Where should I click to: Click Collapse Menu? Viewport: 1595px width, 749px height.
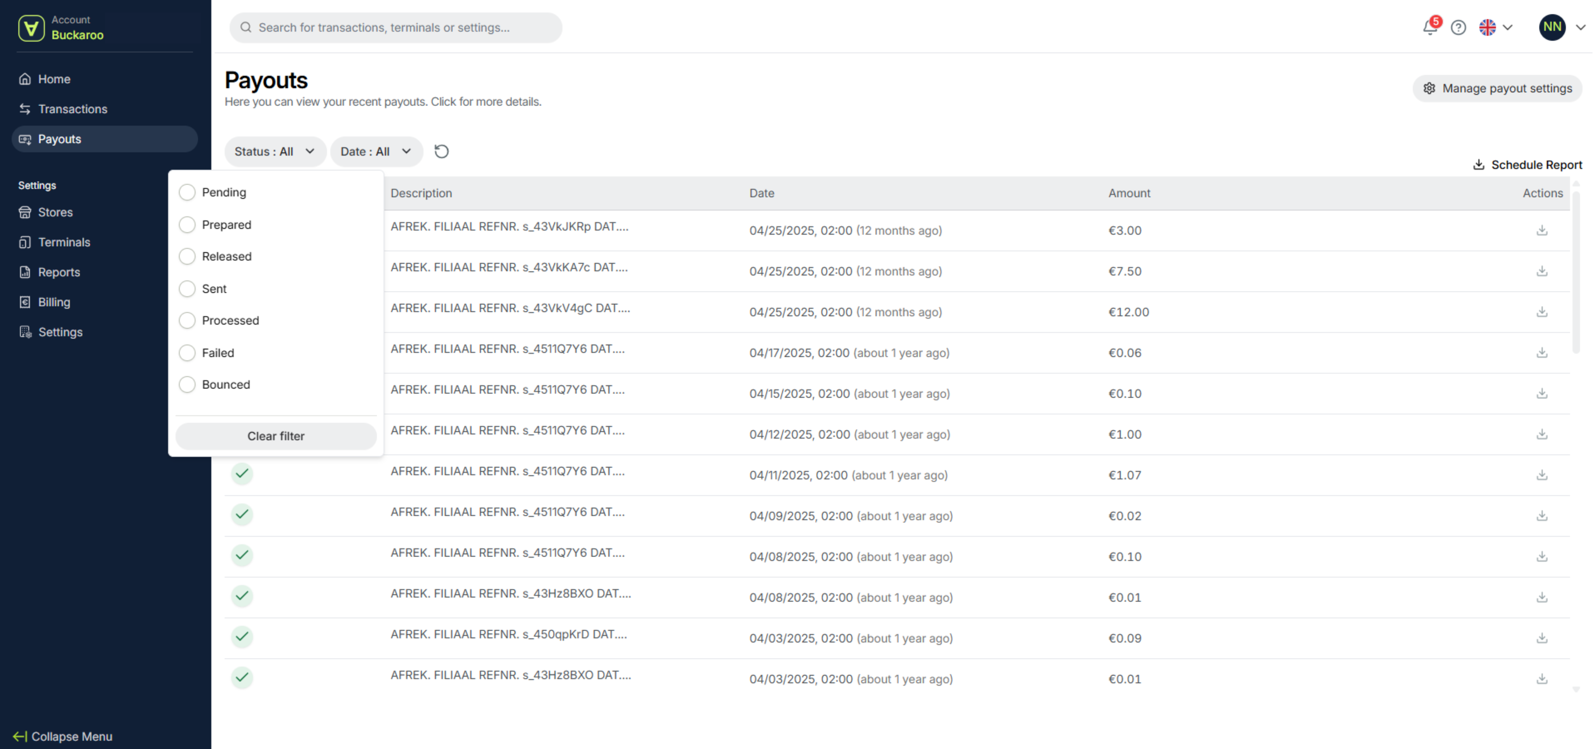click(63, 737)
